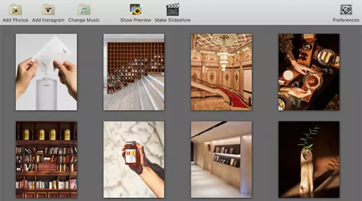Open the Preferences gear icon

pos(346,10)
